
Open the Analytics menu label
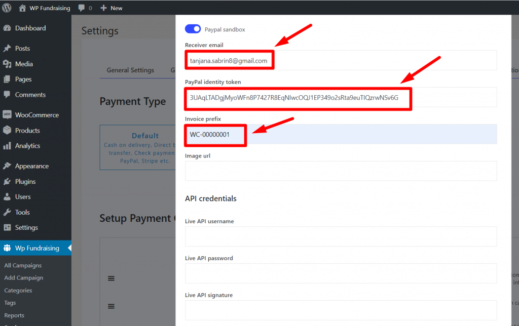[27, 146]
